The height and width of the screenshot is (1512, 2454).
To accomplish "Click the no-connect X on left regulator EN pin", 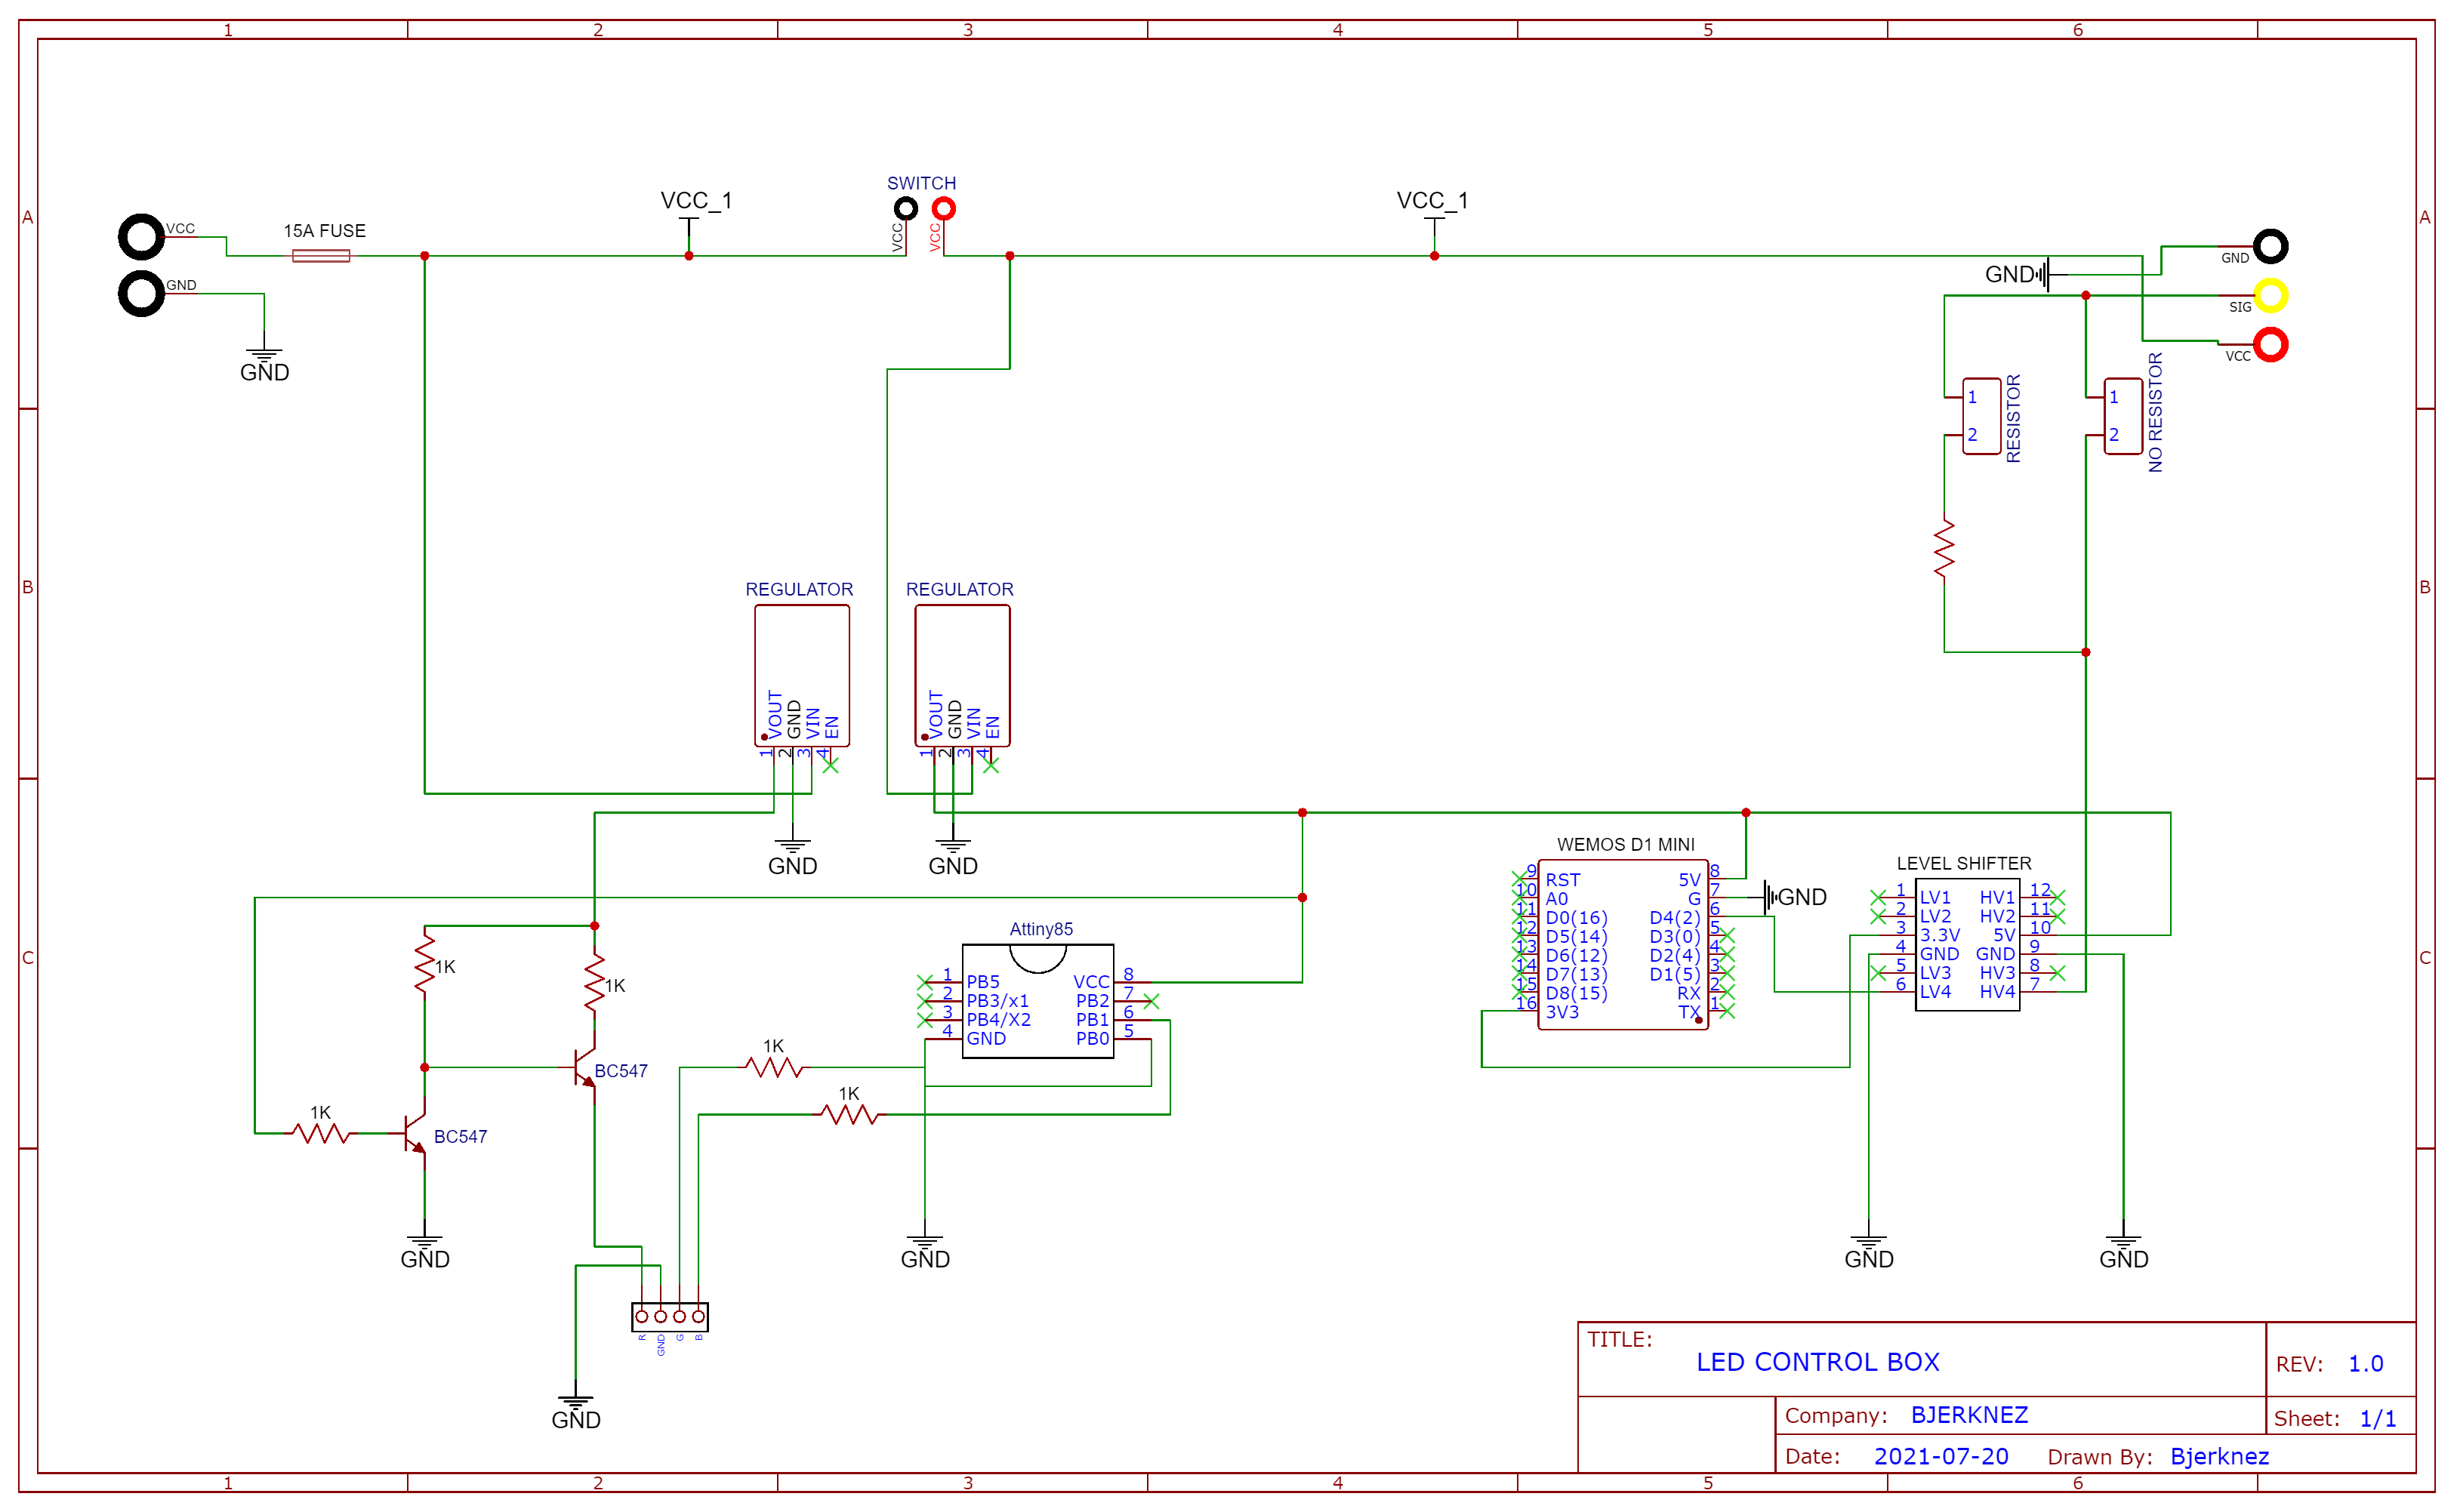I will coord(830,765).
